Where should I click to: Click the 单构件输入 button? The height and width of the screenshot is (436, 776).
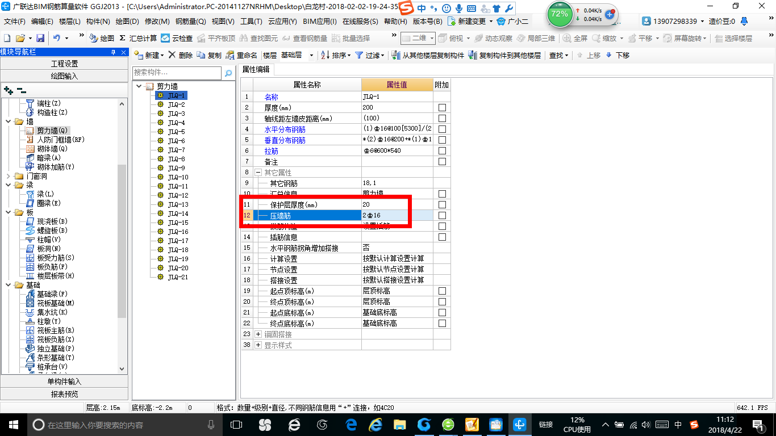tap(64, 381)
